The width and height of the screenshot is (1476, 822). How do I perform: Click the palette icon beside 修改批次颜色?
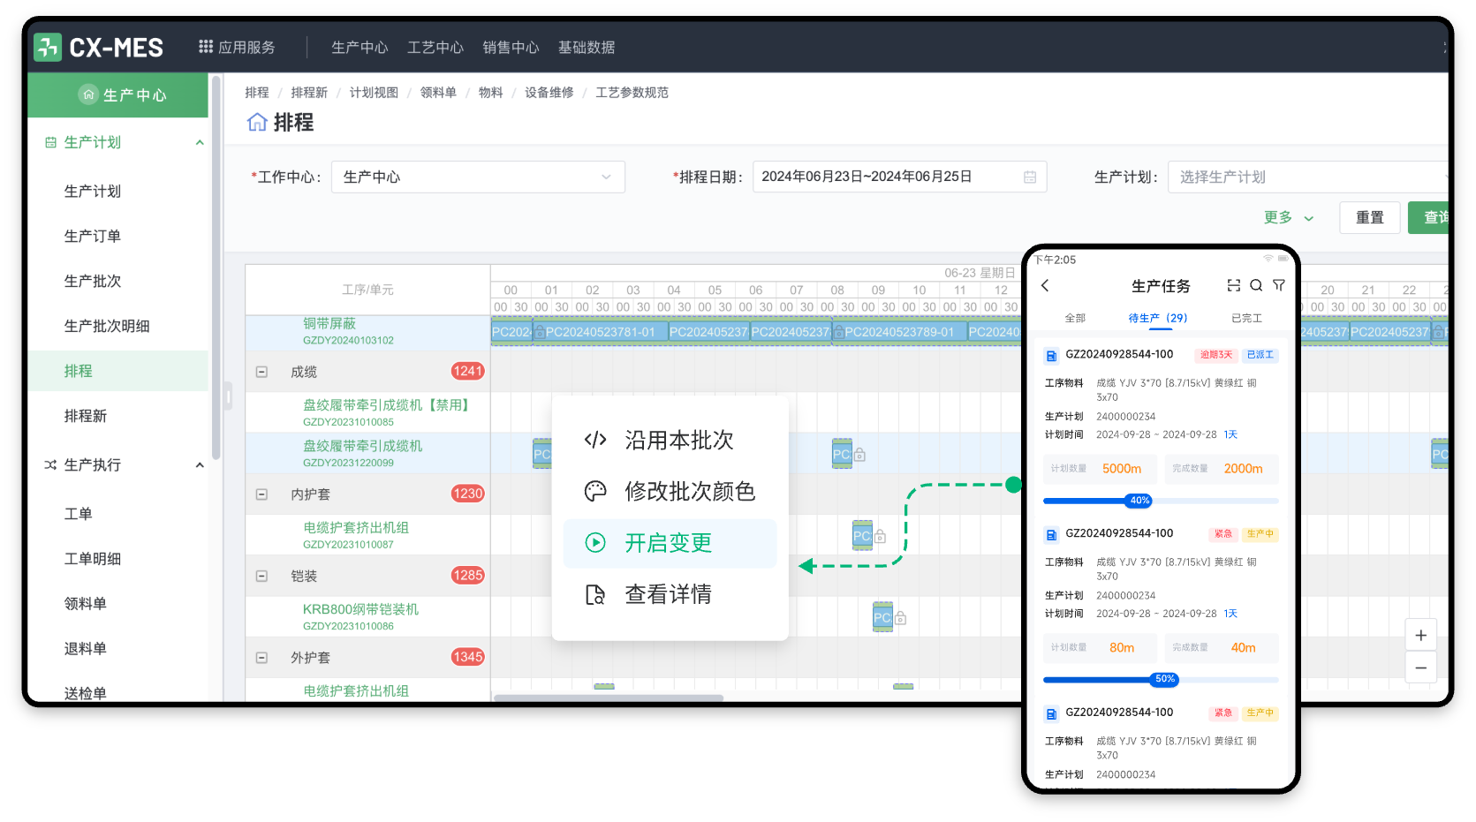coord(595,491)
